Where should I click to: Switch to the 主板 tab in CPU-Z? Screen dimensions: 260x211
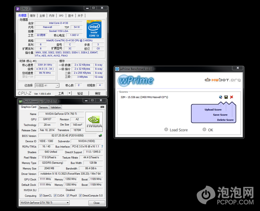[x=42, y=16]
